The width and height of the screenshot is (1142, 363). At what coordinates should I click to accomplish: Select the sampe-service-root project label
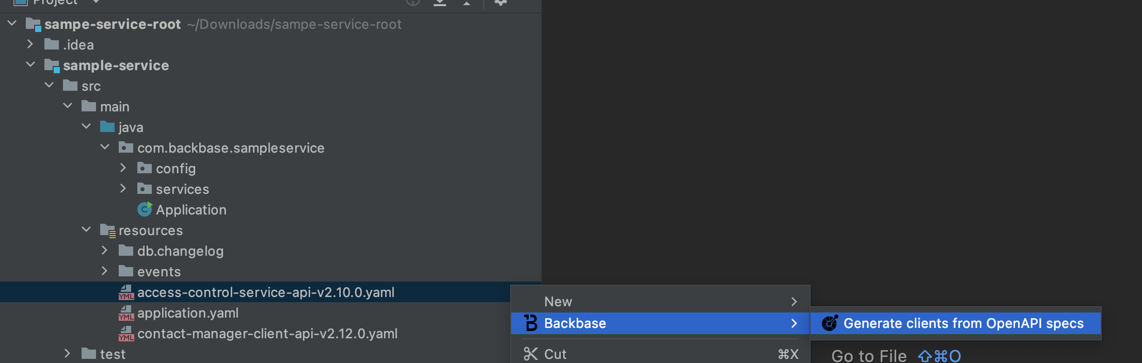pos(113,24)
